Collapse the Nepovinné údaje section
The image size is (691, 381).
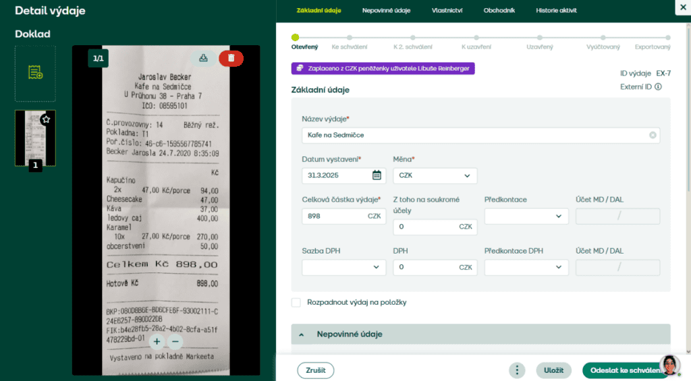[302, 334]
